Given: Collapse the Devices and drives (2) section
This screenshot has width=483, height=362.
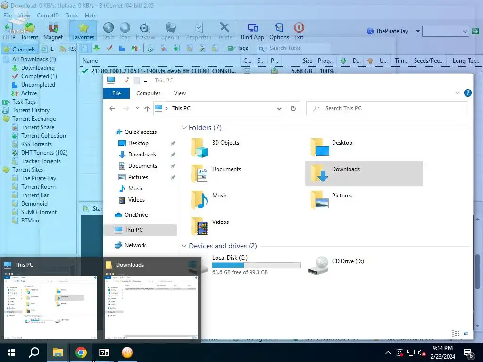Looking at the screenshot, I should coord(184,246).
